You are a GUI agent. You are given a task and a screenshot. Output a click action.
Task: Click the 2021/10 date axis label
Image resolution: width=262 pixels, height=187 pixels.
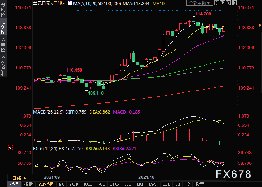pyautogui.click(x=146, y=177)
